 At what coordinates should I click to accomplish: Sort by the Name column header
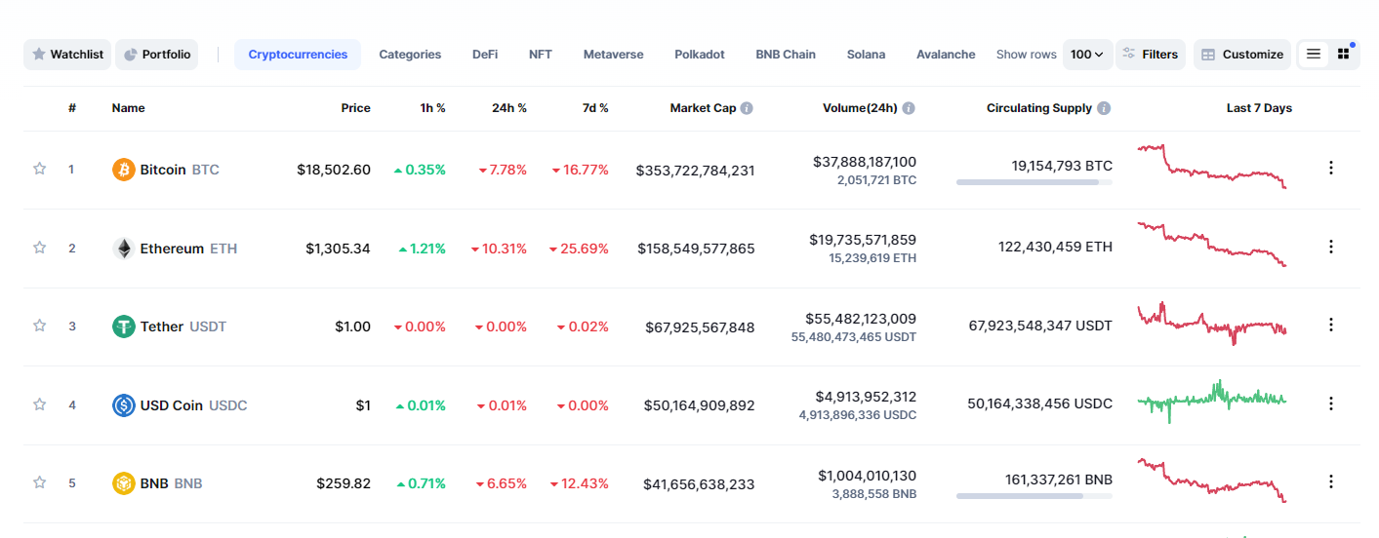coord(129,108)
